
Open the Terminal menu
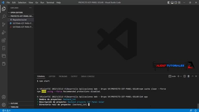click(50, 2)
